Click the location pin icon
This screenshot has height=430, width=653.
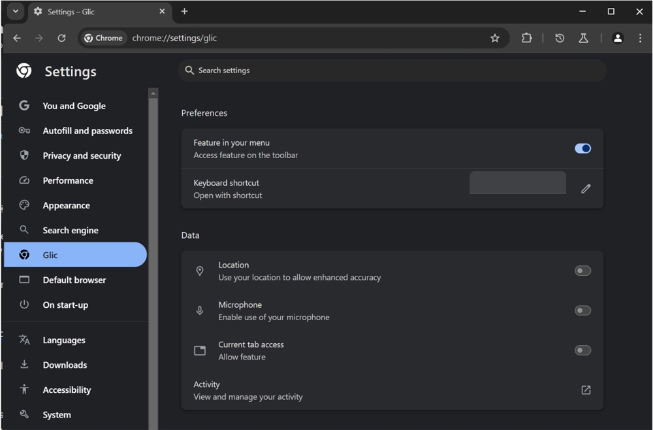click(200, 271)
